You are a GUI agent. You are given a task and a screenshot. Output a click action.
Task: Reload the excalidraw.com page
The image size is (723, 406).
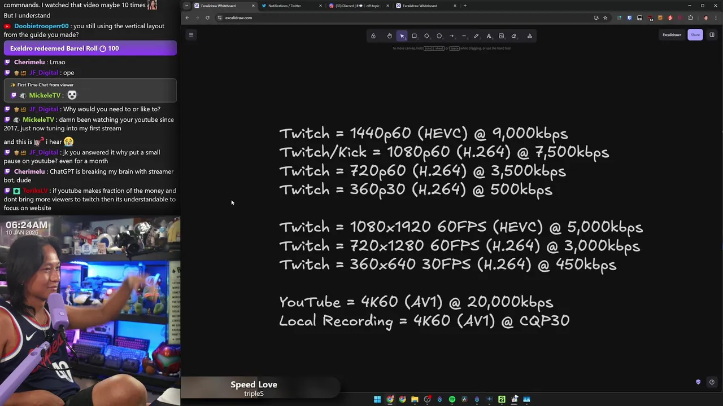point(207,17)
